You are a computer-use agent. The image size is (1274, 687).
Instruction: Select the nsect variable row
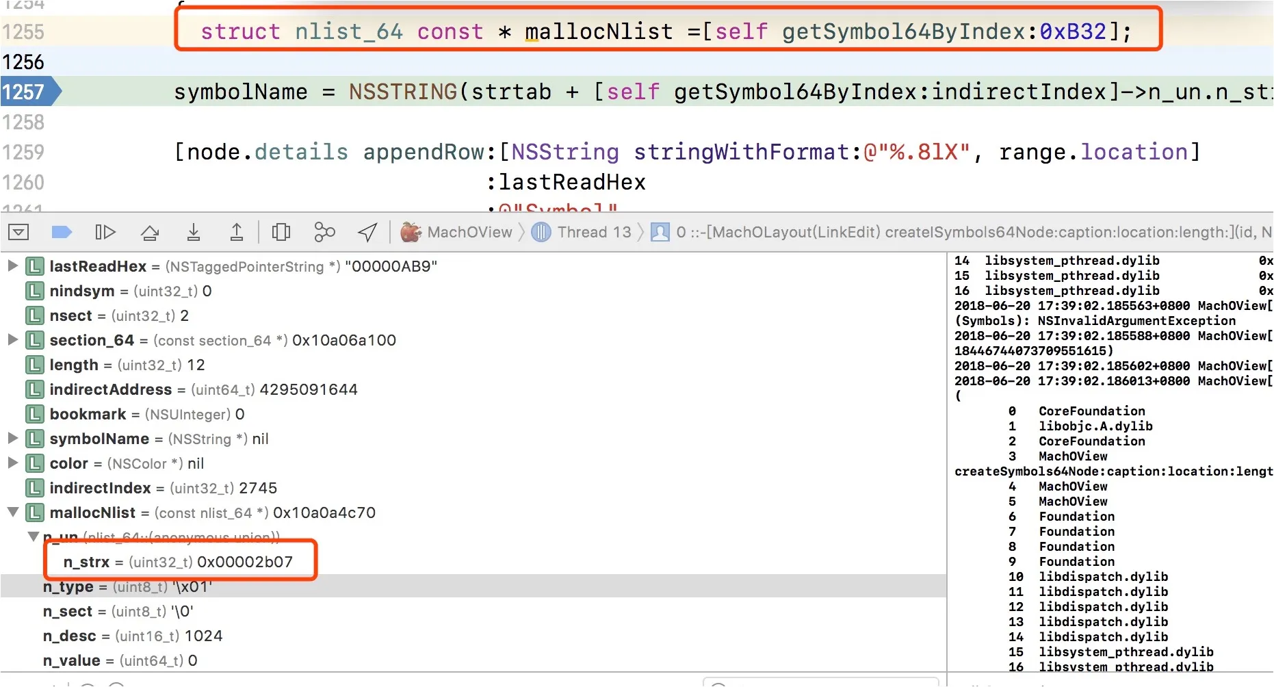click(x=473, y=315)
